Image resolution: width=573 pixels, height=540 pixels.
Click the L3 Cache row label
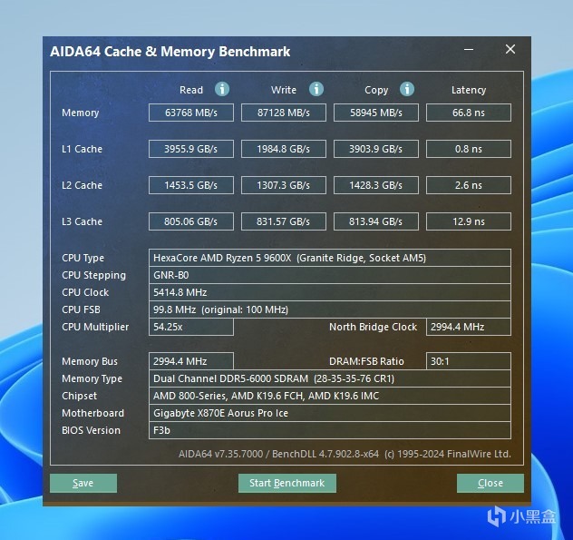(x=82, y=221)
